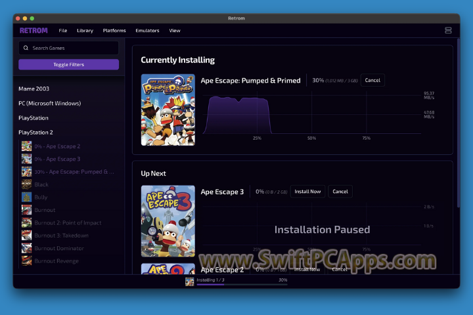Select Ape Escape 2 in sidebar
This screenshot has height=315, width=473.
click(x=57, y=146)
